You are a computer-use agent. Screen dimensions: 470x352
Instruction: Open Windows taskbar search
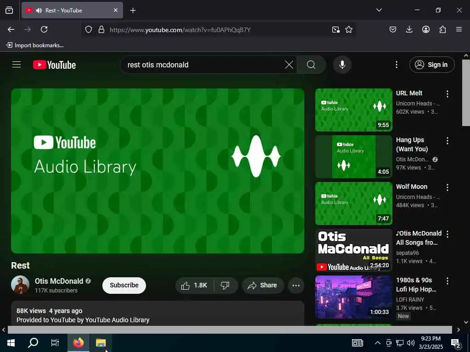(33, 343)
